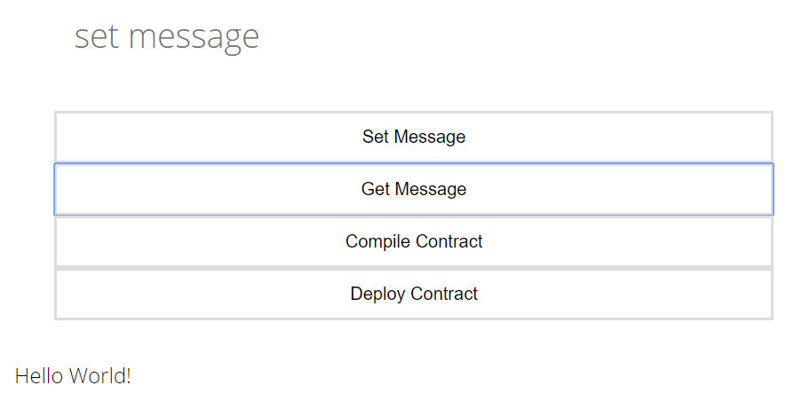Click the 'set message' page heading

[167, 36]
